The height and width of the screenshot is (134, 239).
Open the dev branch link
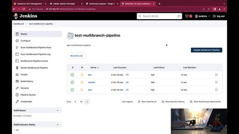click(x=90, y=75)
